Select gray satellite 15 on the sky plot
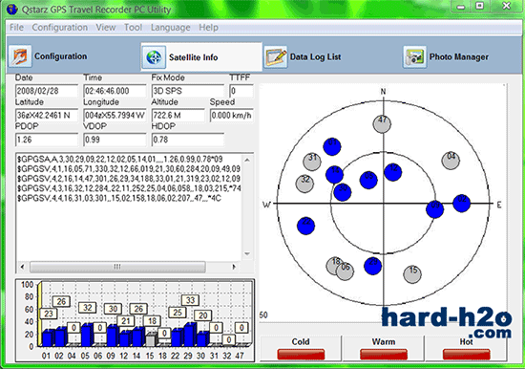525x369 pixels. (x=412, y=273)
